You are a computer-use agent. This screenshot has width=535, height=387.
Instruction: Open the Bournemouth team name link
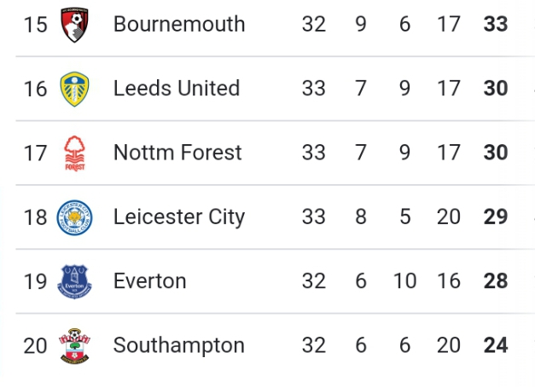click(179, 25)
